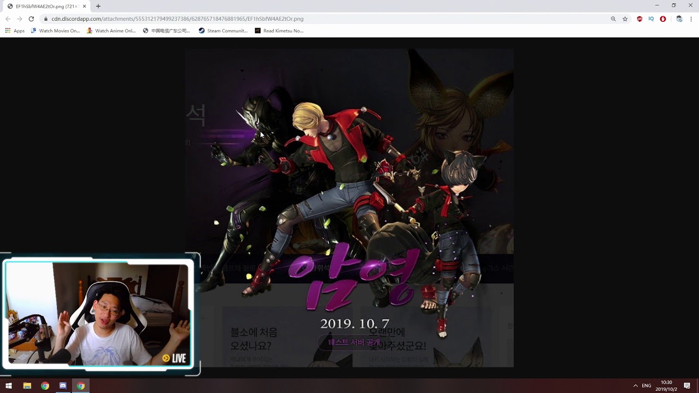Open the 中国电信广东公司 bookmark
Viewport: 699px width, 393px height.
[x=167, y=31]
